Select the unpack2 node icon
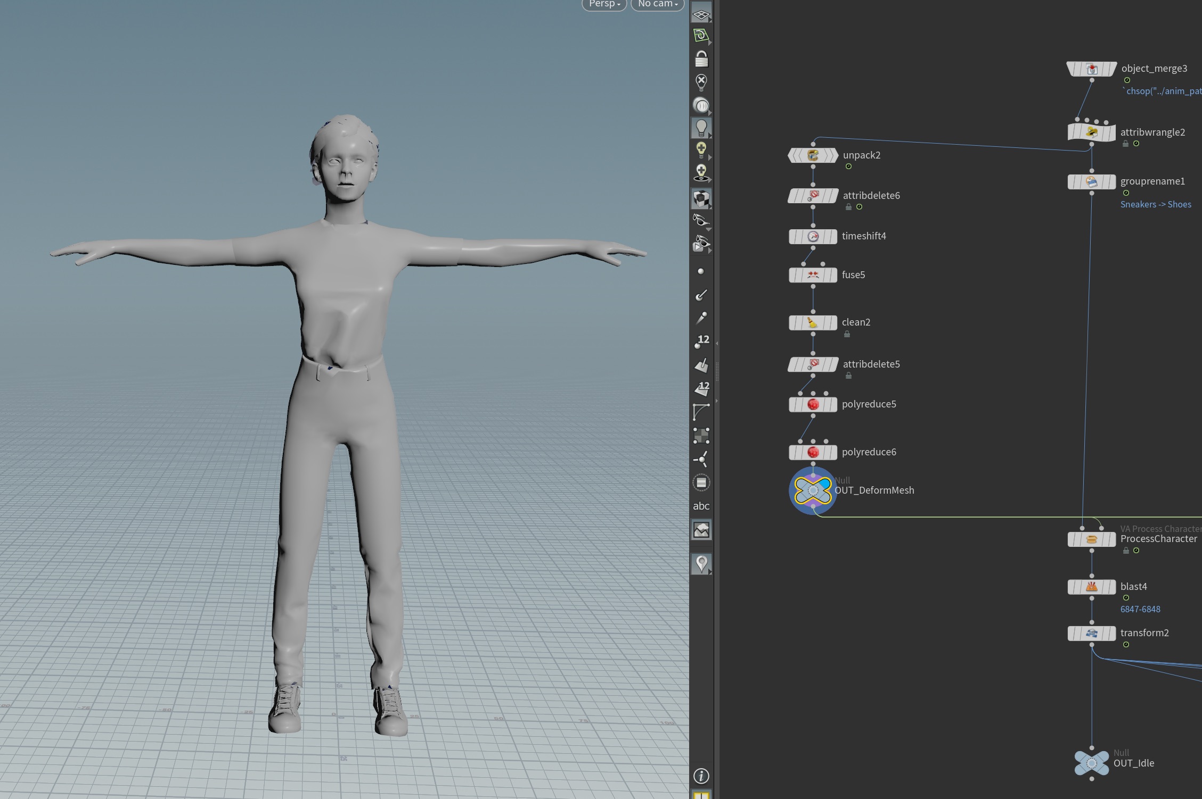 (813, 155)
